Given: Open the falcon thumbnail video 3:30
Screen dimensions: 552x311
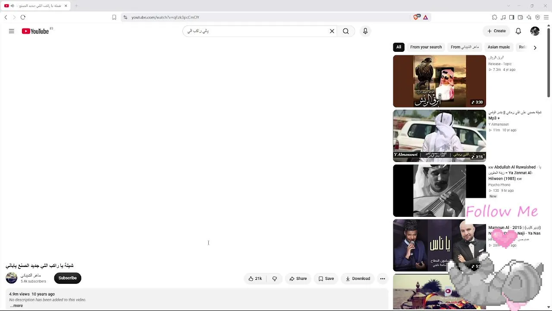Looking at the screenshot, I should (439, 81).
